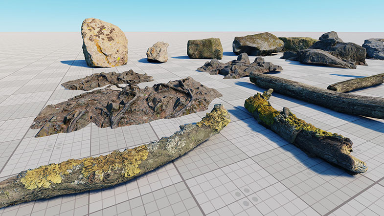Screen dimensions: 384x216
Task: Select the long dark log behind mossy log
Action: click(x=318, y=95)
